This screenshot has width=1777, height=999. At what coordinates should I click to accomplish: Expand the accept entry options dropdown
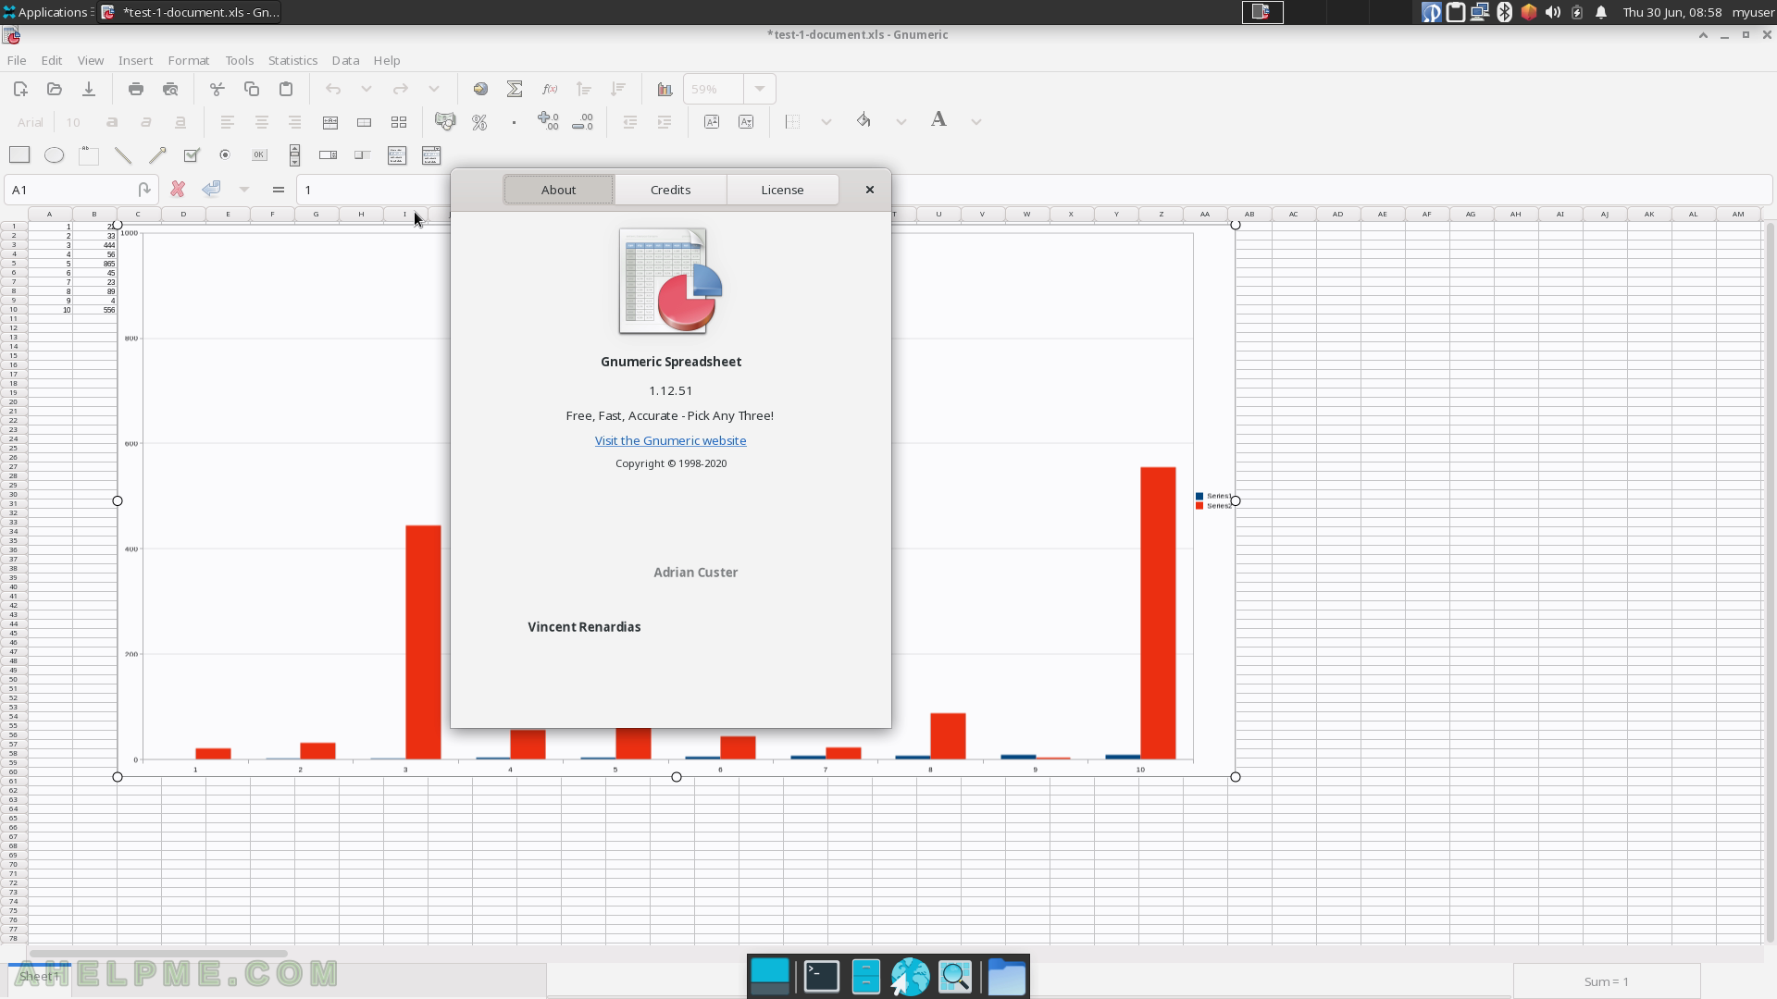point(244,190)
